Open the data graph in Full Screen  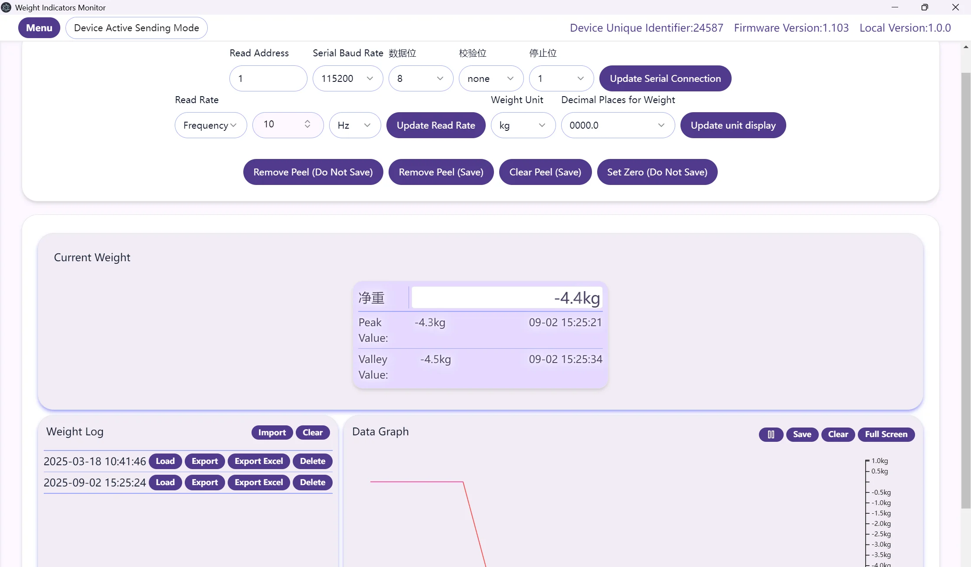pyautogui.click(x=886, y=434)
